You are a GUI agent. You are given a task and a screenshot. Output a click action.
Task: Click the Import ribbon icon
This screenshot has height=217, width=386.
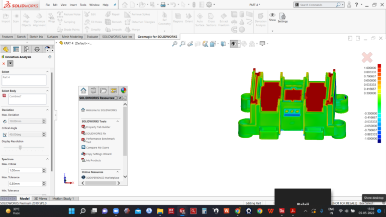click(6, 18)
